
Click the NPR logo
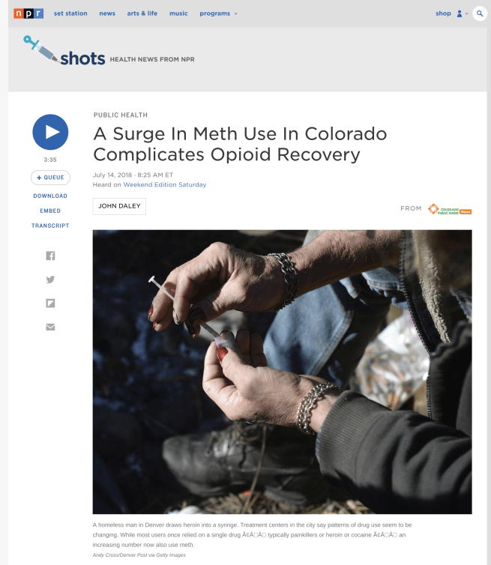[x=28, y=13]
